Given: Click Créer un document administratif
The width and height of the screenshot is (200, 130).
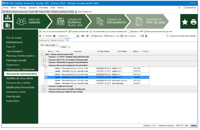Looking at the screenshot, I should [x=53, y=31].
